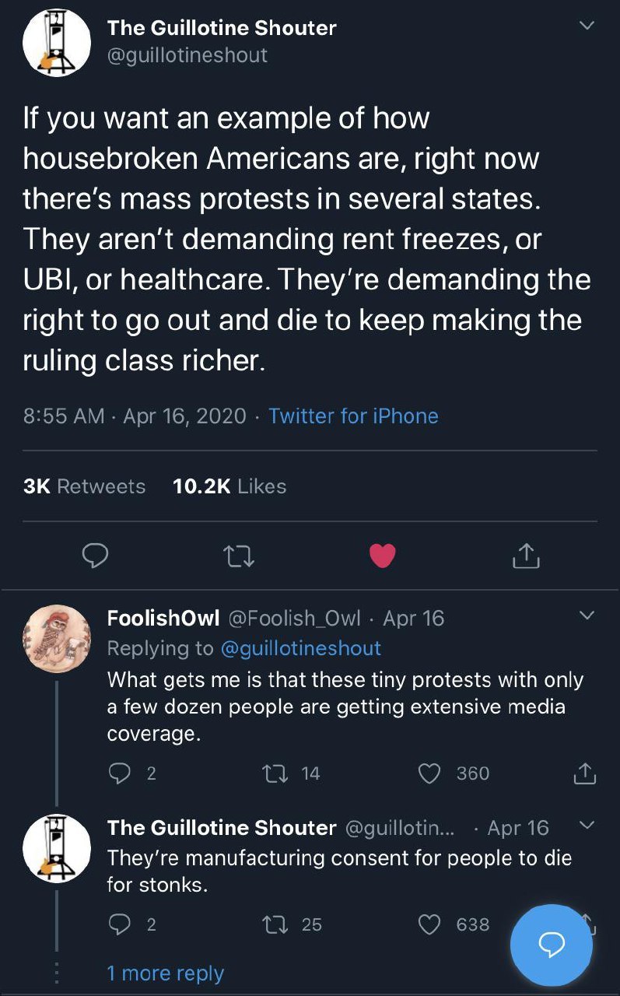Like FoolishOwl's reply with 360 likes
Screen dimensions: 620x996
coord(430,773)
